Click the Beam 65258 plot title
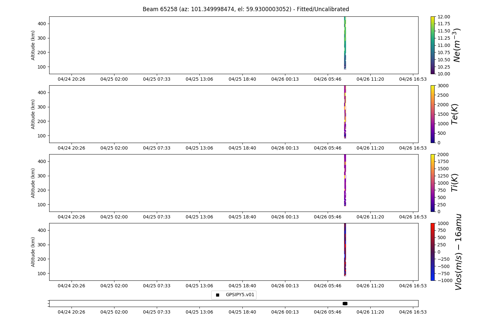The image size is (492, 328). (x=246, y=9)
